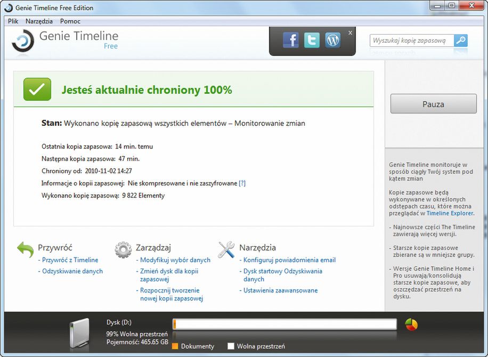488x357 pixels.
Task: Click 'Jesteś aktualnie chroniony 100%' status text
Action: 147,90
